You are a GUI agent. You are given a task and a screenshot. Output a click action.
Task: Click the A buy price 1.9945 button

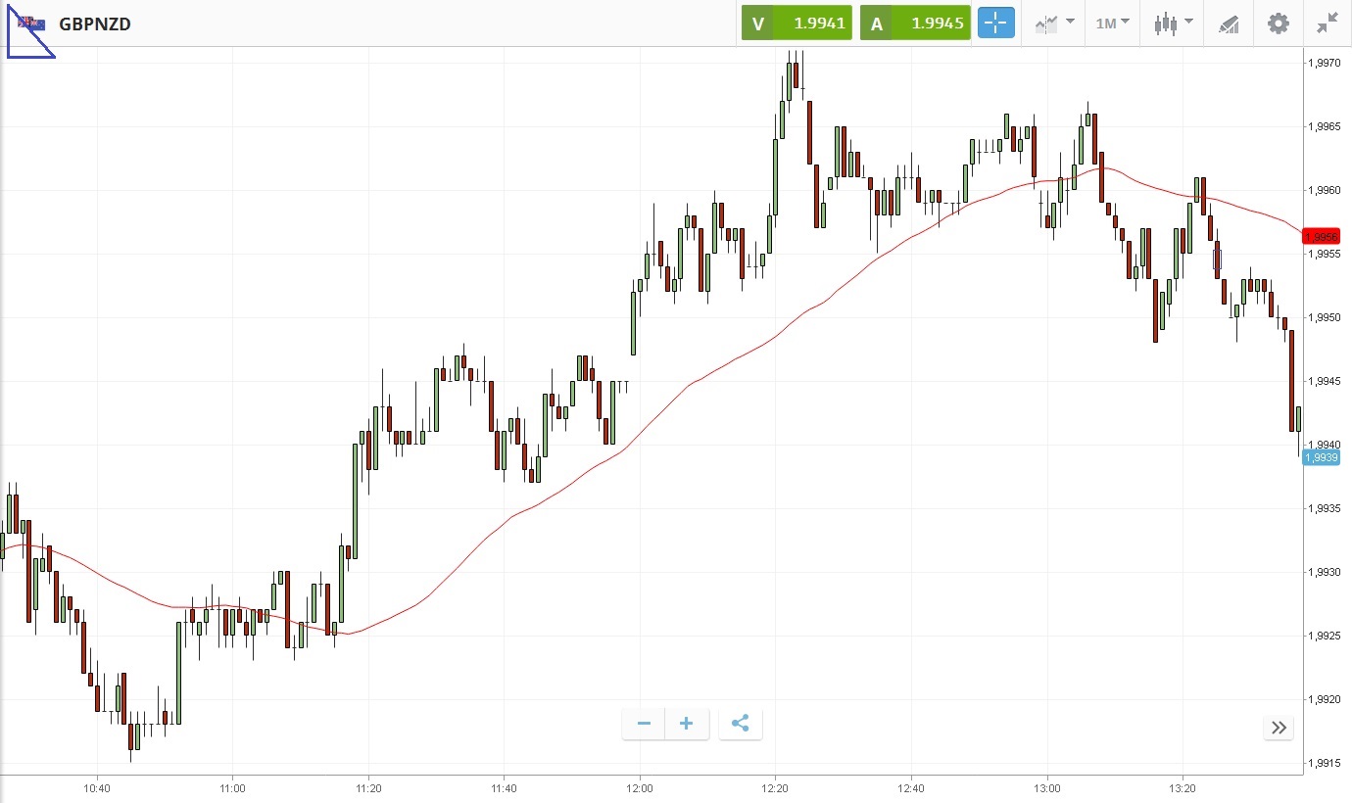pos(915,24)
